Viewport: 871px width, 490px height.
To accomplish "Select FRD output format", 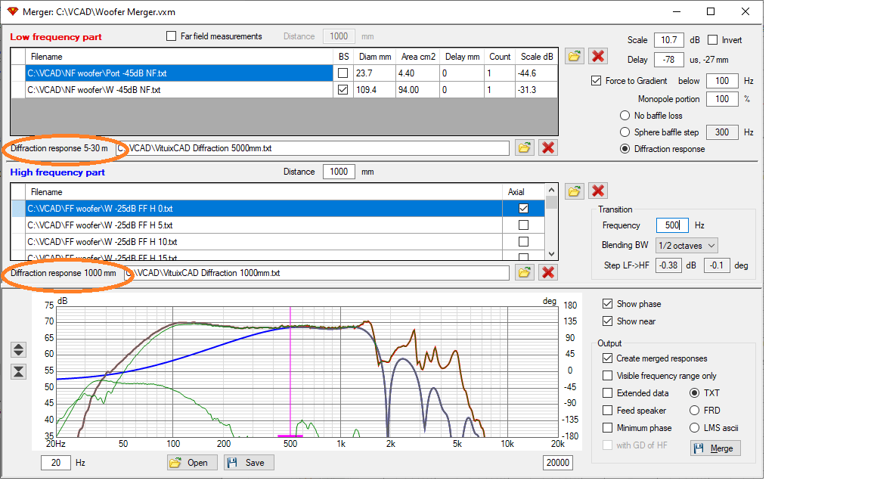I will tap(694, 411).
